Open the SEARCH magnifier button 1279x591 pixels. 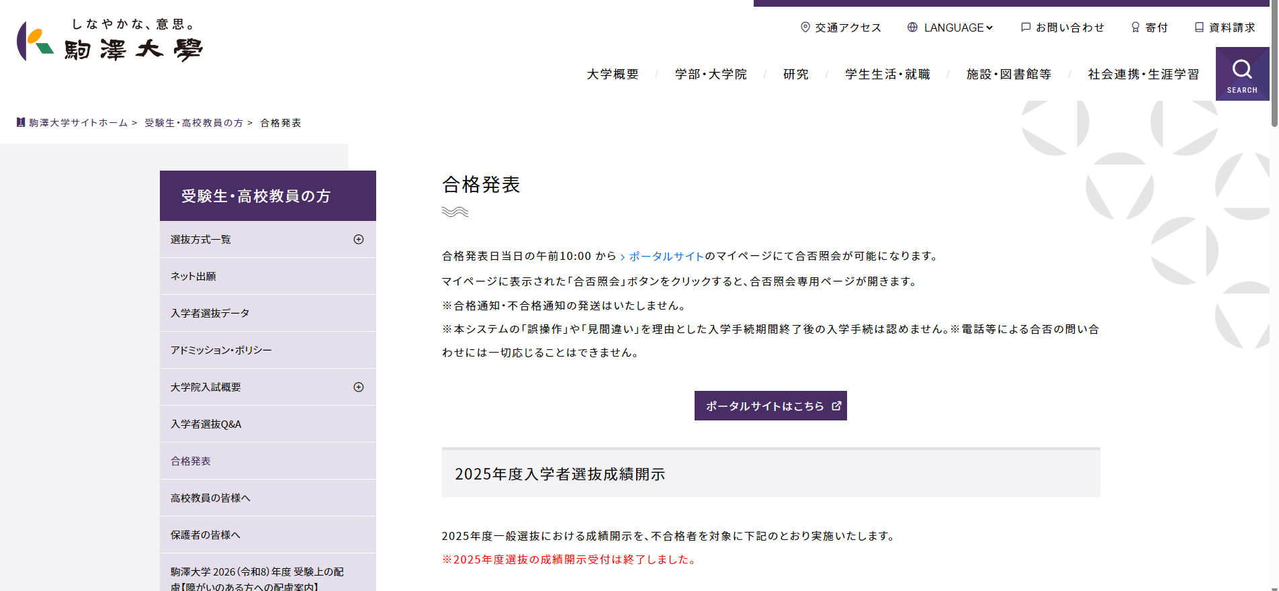[x=1242, y=74]
